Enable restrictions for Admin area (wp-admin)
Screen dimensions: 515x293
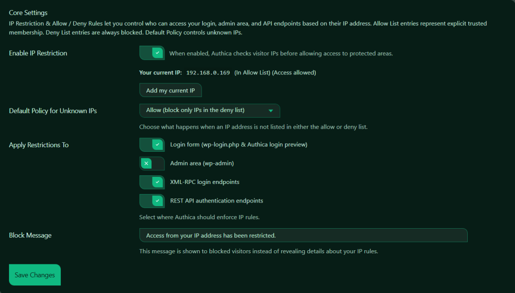(x=152, y=163)
